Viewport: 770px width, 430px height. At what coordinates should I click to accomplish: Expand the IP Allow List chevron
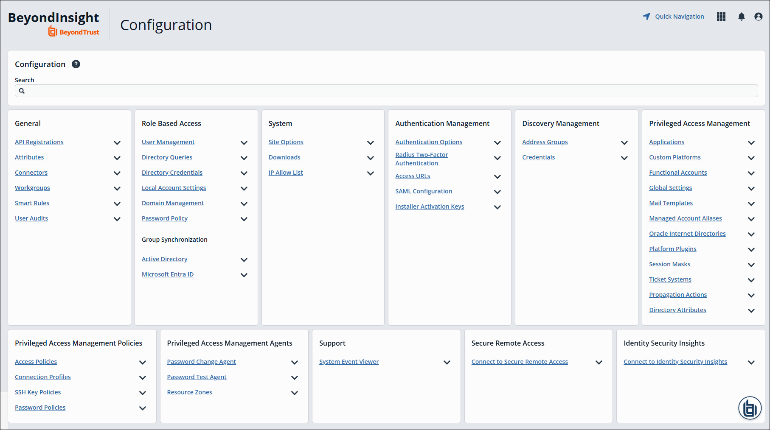point(371,173)
